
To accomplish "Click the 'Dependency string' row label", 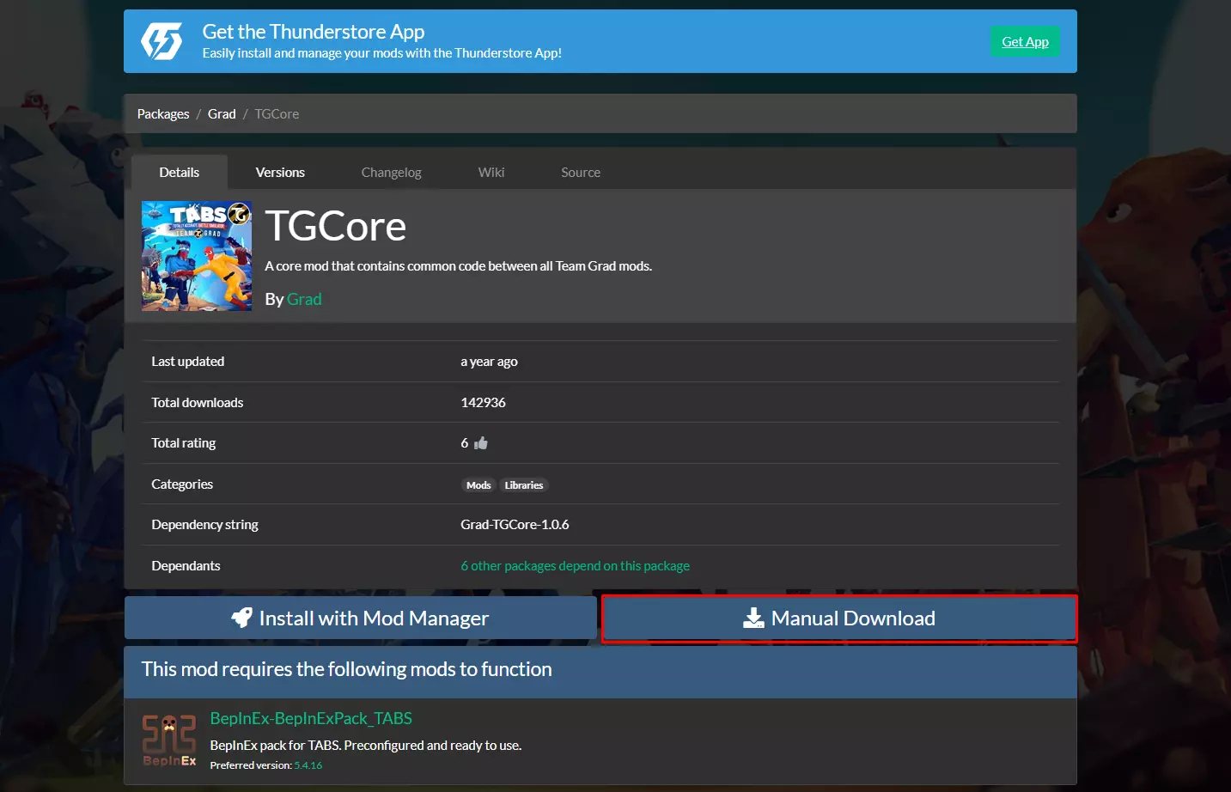I will pyautogui.click(x=204, y=525).
